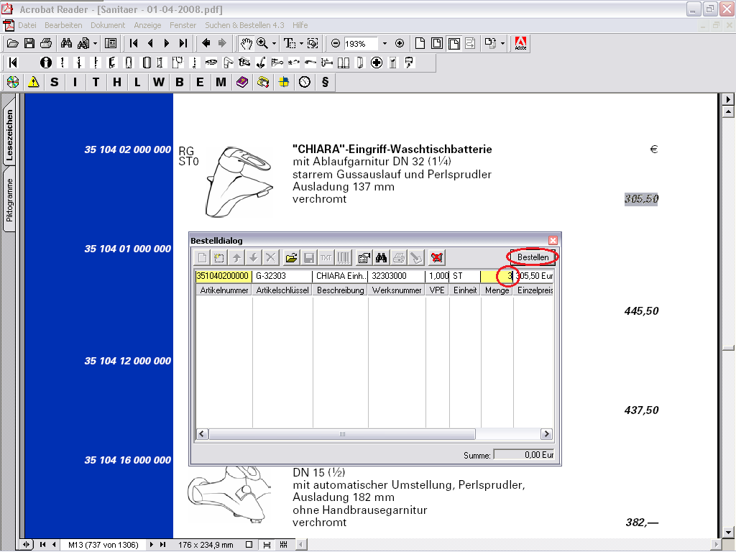Jump to catalog section W
Viewport: 736px width, 552px height.
[159, 82]
